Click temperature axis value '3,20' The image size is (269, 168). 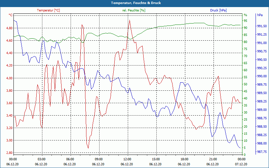click(9, 128)
